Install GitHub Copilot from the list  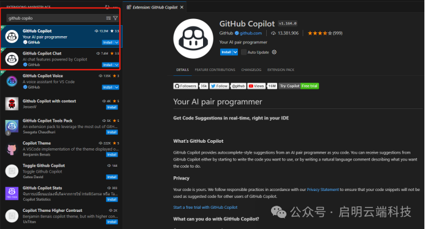(x=108, y=42)
